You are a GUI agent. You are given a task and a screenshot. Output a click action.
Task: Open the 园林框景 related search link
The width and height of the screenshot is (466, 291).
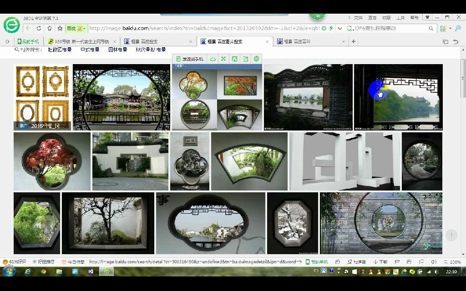pos(118,50)
